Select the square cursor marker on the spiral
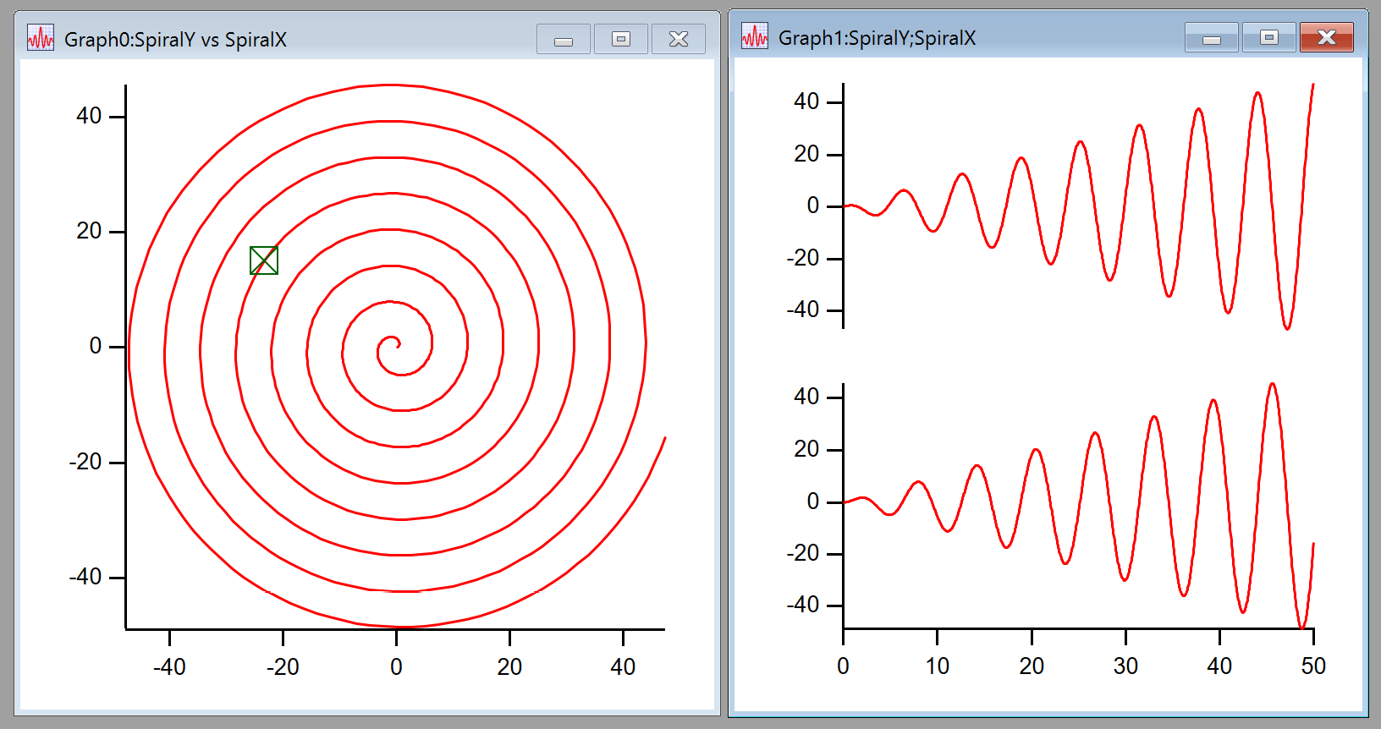1381x729 pixels. point(264,260)
